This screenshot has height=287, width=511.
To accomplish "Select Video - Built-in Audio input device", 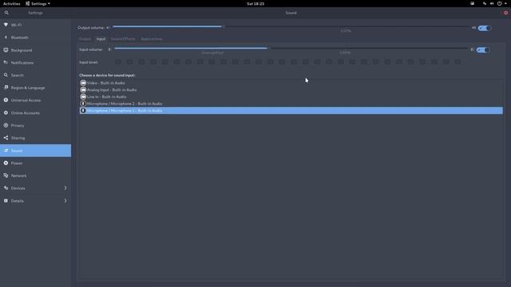I will click(291, 83).
